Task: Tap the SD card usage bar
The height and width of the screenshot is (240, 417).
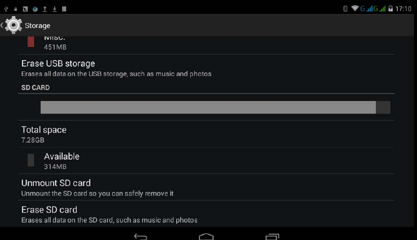Action: [x=215, y=107]
